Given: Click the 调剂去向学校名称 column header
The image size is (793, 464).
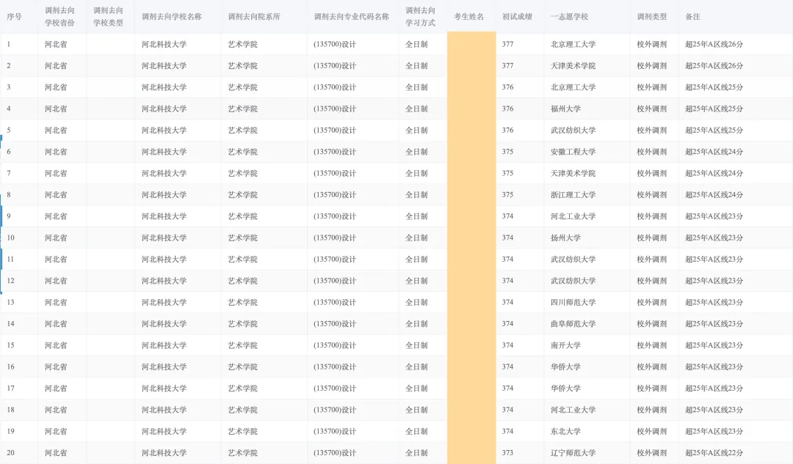Looking at the screenshot, I should 171,17.
